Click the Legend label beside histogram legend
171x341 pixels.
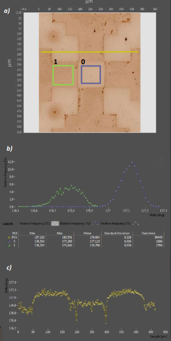click(7, 223)
